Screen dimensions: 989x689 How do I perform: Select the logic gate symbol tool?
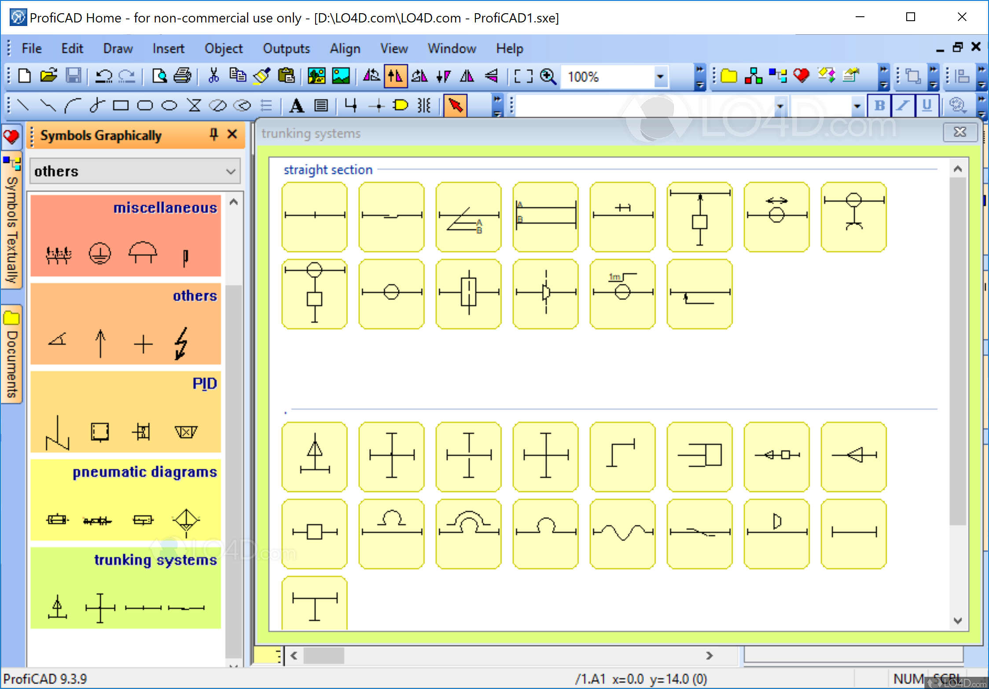pos(400,106)
